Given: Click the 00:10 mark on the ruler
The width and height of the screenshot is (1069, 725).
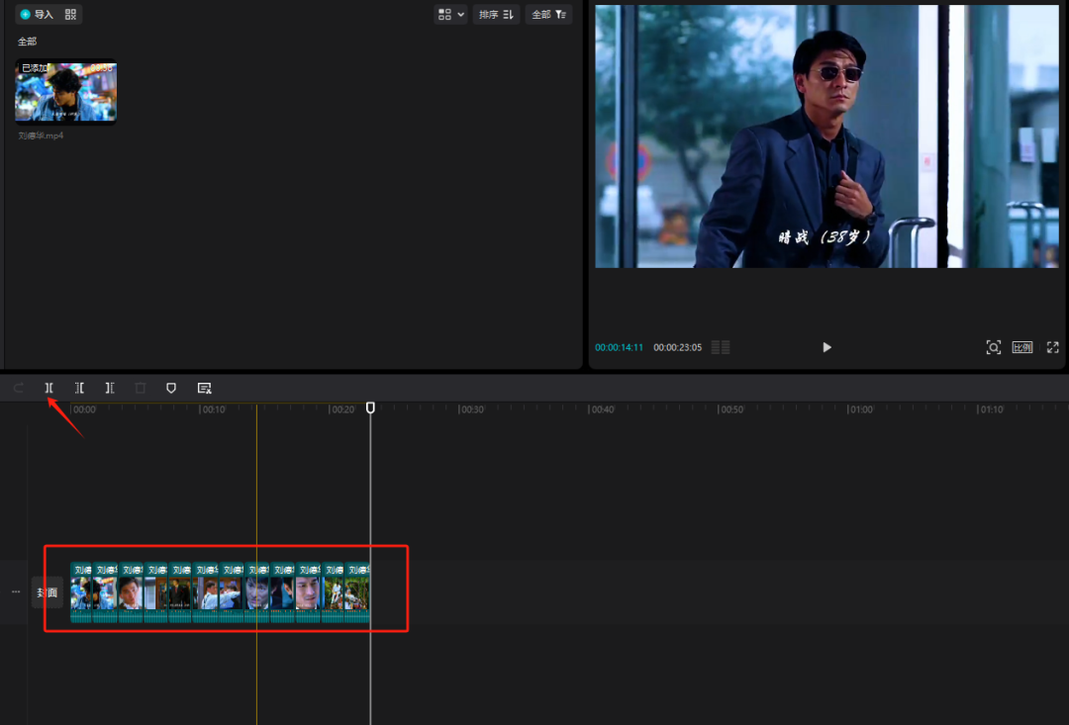Looking at the screenshot, I should (214, 409).
